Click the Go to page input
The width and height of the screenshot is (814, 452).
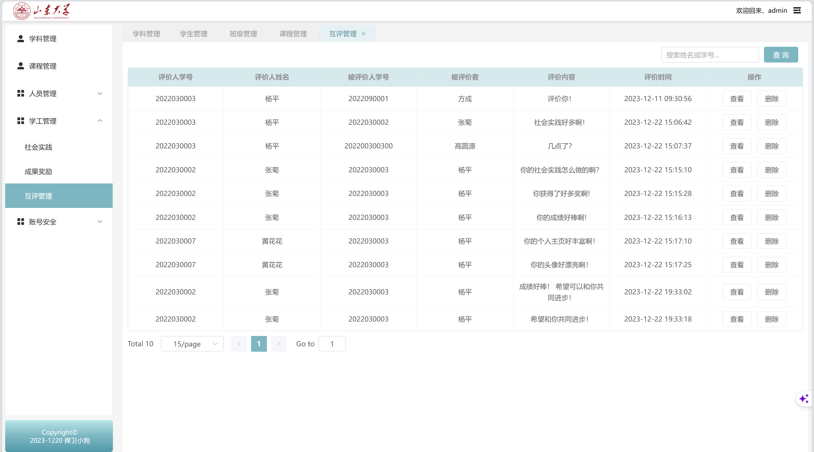pos(332,344)
